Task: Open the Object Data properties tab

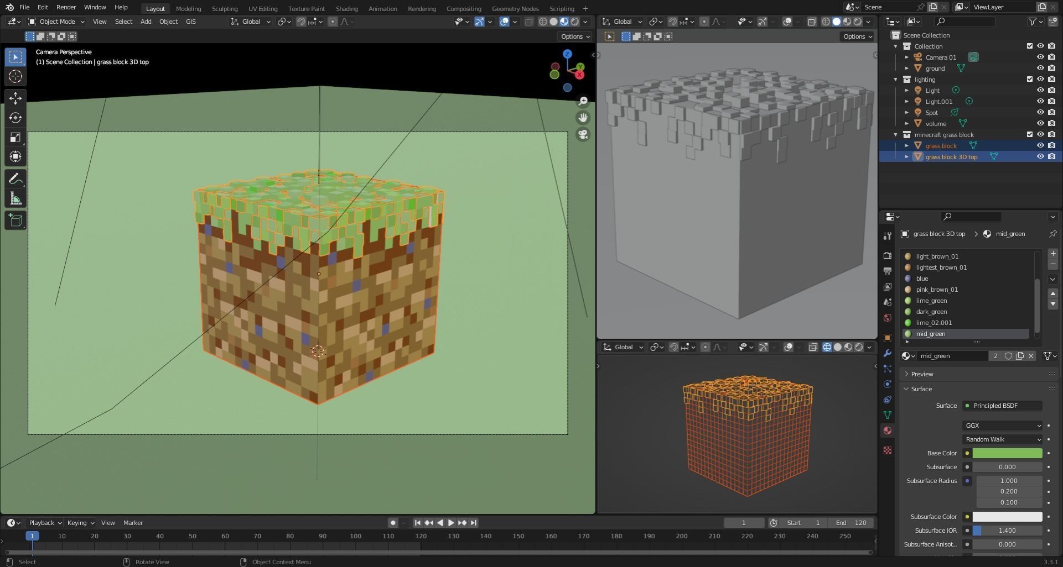Action: point(888,415)
